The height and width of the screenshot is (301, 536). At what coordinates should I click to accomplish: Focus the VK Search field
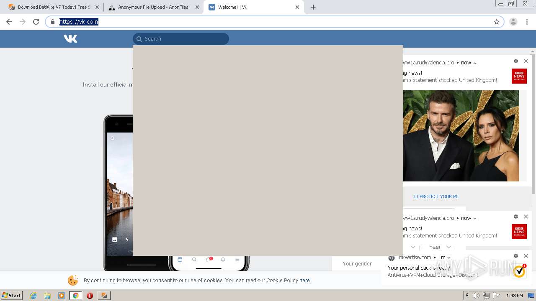(181, 39)
